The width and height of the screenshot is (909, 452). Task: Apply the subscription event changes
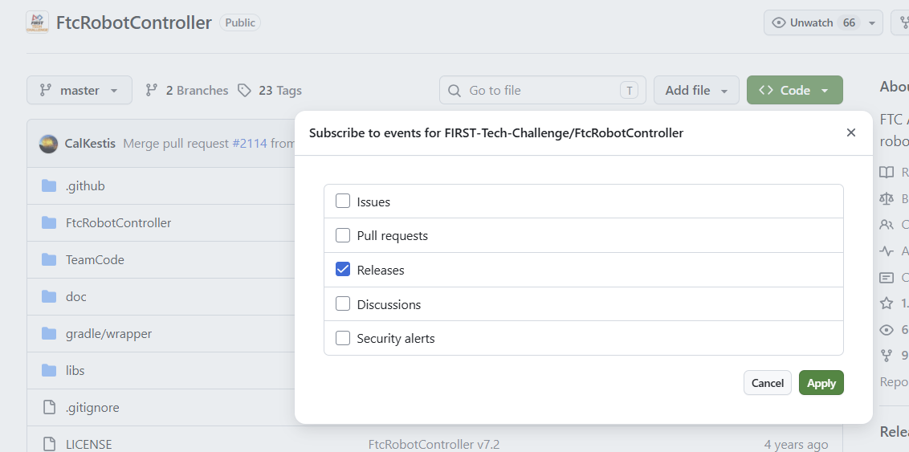(821, 383)
